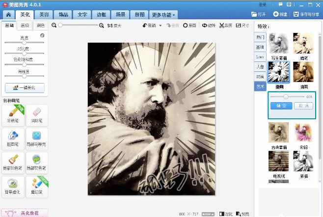Click the 一键美化 one-click beautify button
The width and height of the screenshot is (323, 217).
point(25,88)
